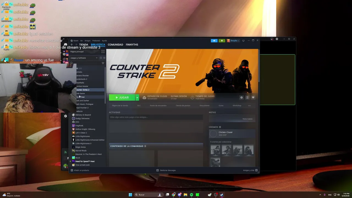Open library advanced filter options icon
This screenshot has width=352, height=198.
pos(103,63)
